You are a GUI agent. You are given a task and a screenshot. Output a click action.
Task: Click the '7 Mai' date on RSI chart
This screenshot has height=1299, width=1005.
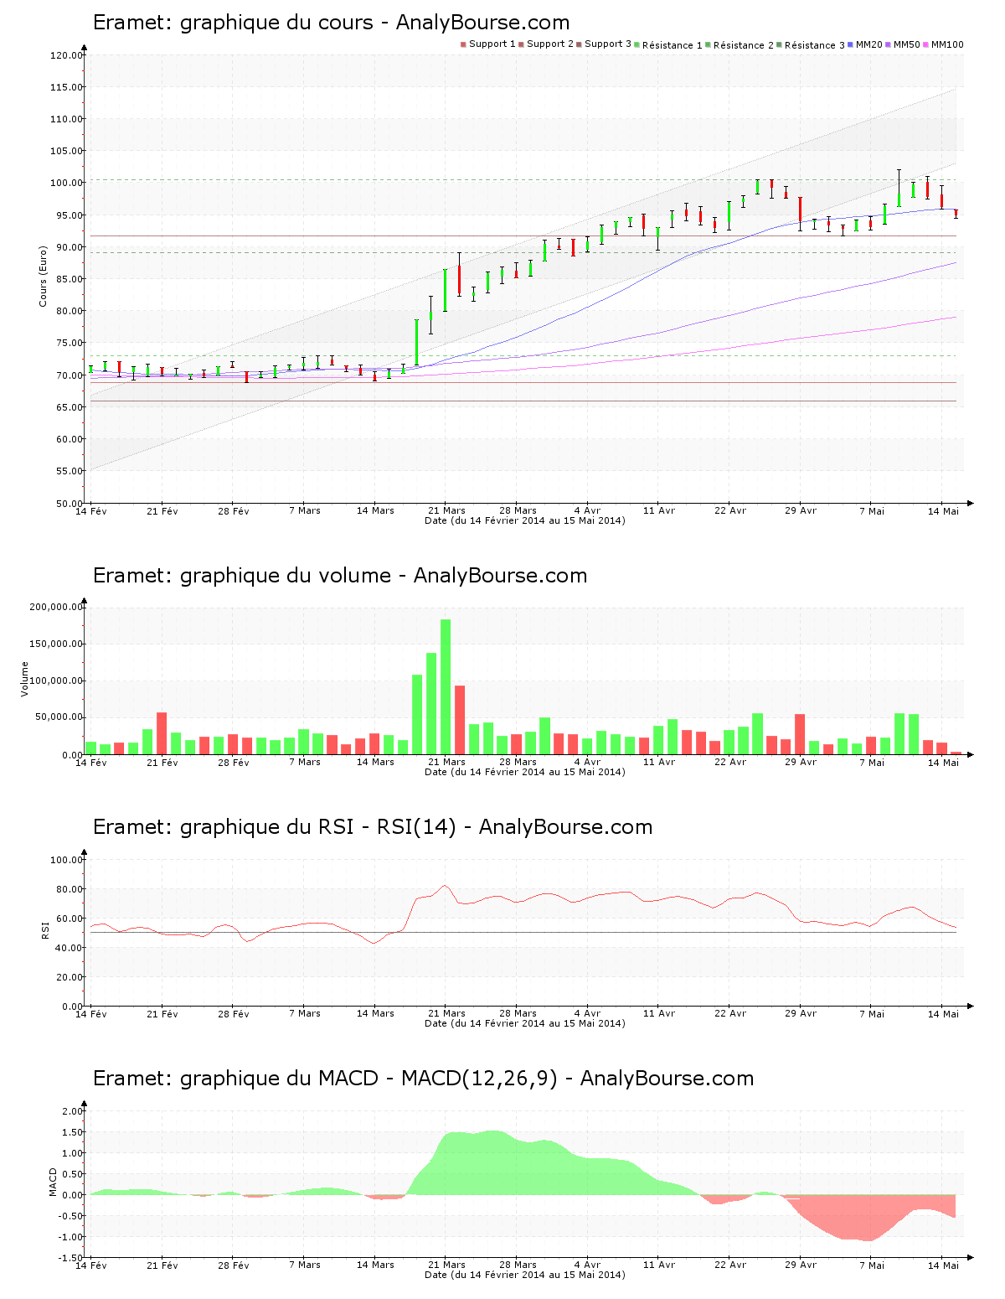(x=872, y=1013)
